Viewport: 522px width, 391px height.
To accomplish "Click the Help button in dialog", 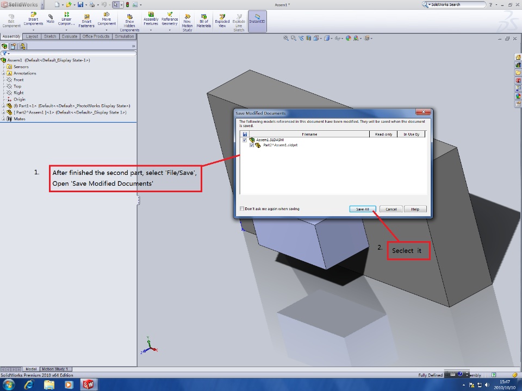I will (415, 209).
